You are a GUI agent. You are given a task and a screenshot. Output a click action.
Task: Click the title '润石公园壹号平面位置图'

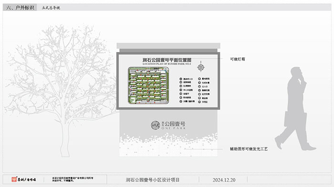(x=167, y=60)
